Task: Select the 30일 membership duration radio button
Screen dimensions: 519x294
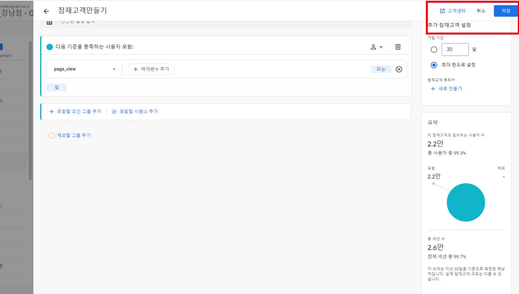Action: (434, 49)
